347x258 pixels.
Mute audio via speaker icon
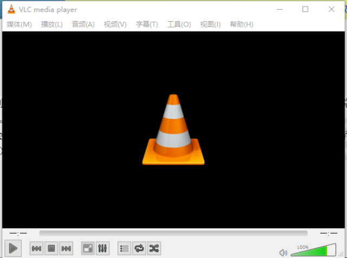[x=283, y=253]
